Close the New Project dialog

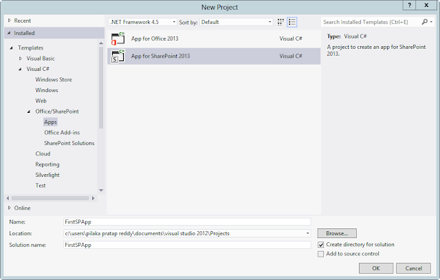pos(426,5)
